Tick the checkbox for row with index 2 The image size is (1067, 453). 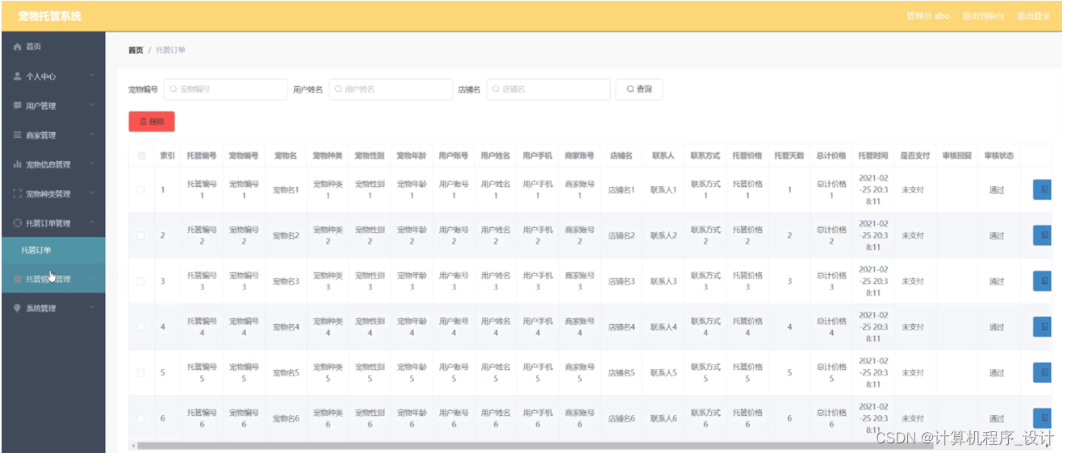[141, 235]
